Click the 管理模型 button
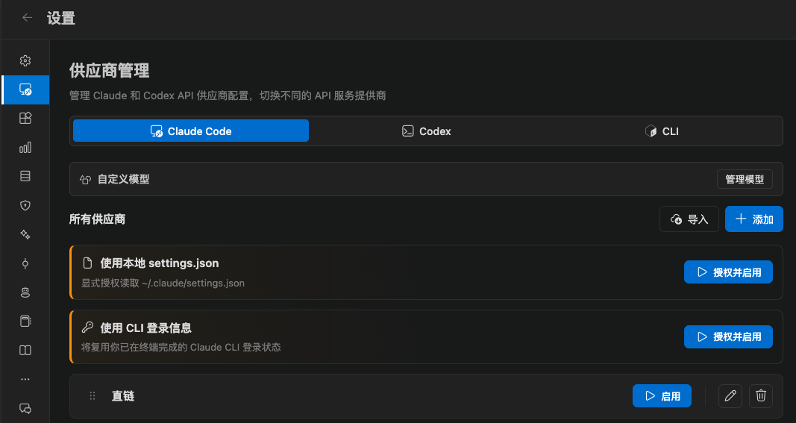This screenshot has width=796, height=423. pos(745,179)
